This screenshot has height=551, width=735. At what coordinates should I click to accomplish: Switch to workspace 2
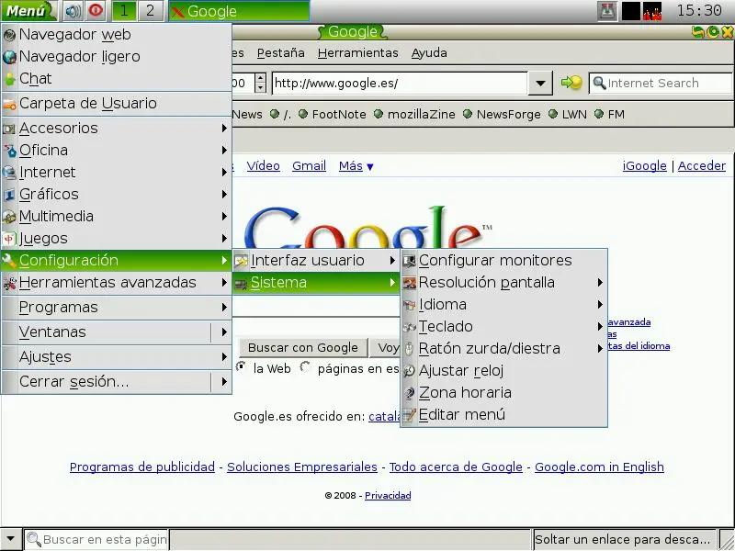150,11
